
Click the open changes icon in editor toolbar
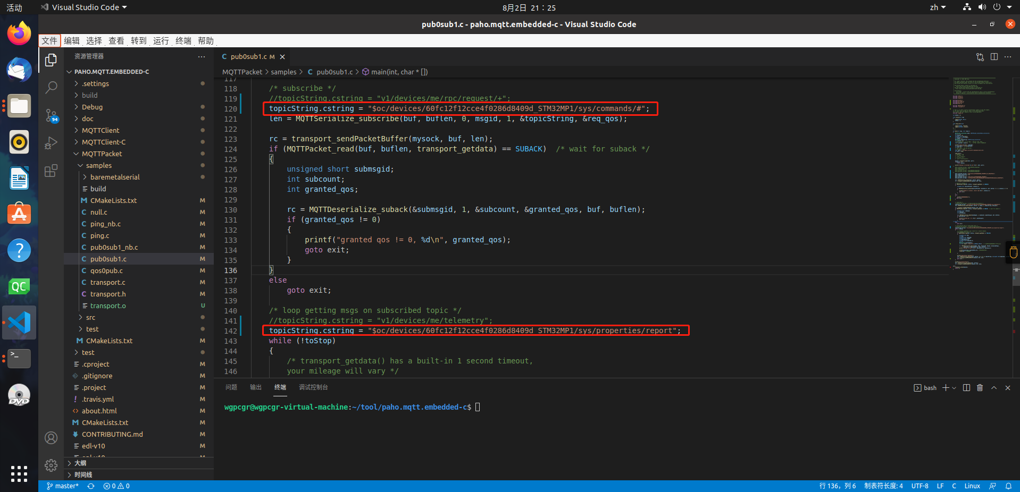[980, 57]
